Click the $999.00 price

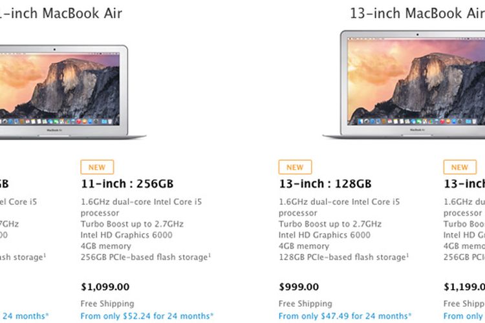299,287
